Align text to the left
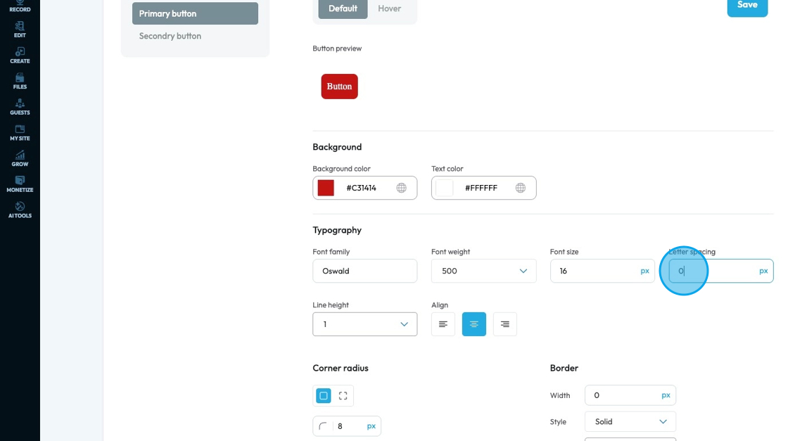 tap(443, 324)
